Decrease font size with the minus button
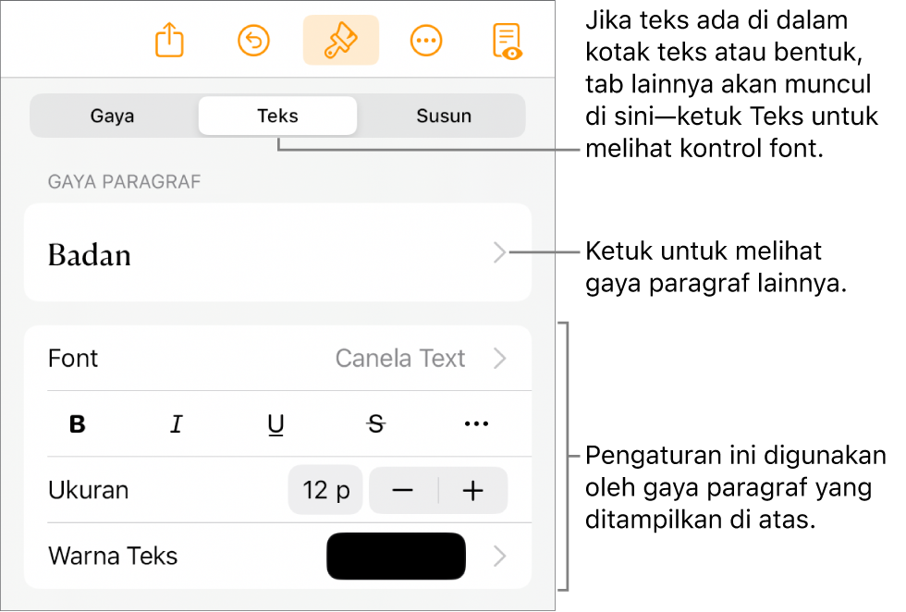 pyautogui.click(x=401, y=490)
